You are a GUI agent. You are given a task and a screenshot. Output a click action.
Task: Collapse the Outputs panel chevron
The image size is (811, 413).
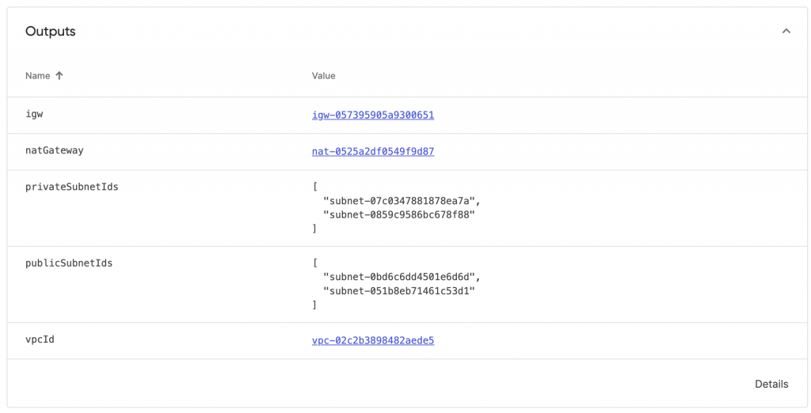coord(786,32)
